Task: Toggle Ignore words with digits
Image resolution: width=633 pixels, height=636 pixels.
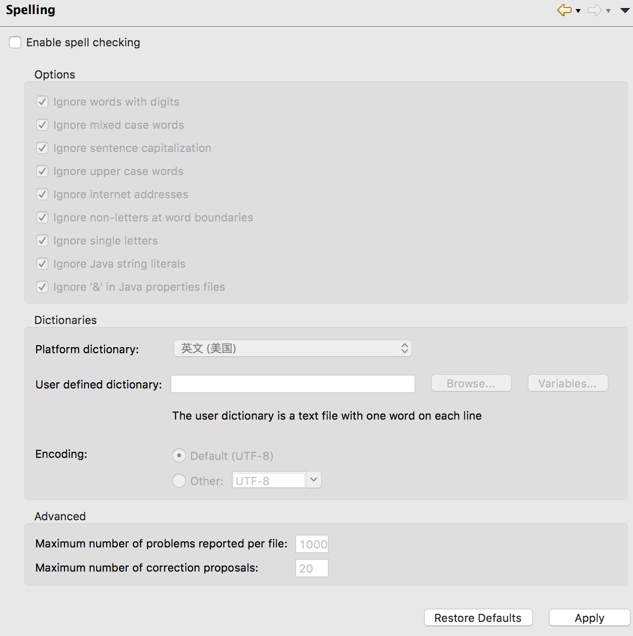Action: (x=42, y=102)
